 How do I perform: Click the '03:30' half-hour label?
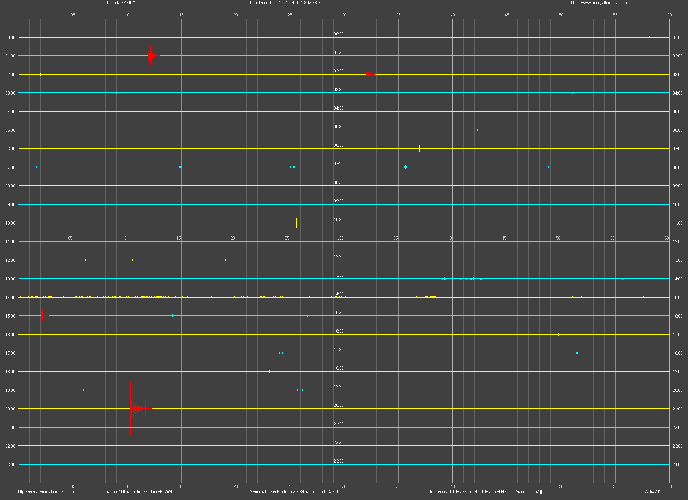pos(339,90)
